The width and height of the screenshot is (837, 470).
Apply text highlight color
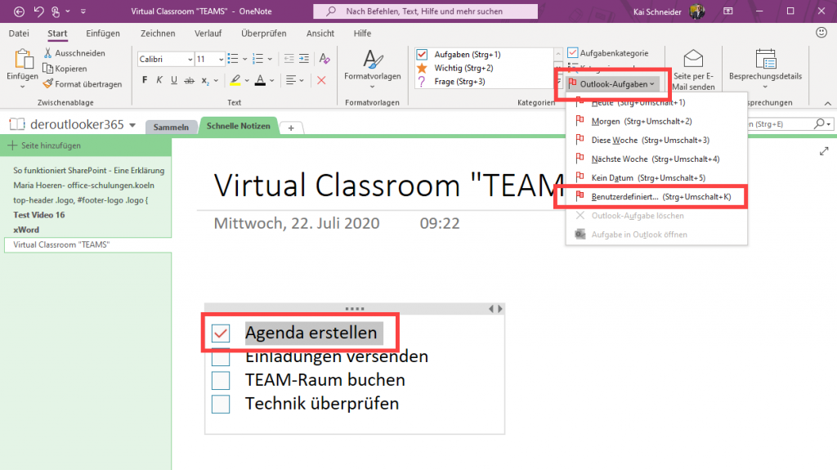pos(235,81)
